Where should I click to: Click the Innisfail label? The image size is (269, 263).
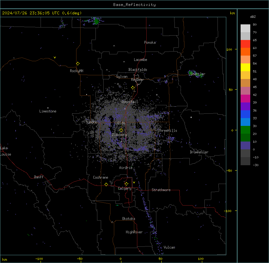(x=130, y=102)
